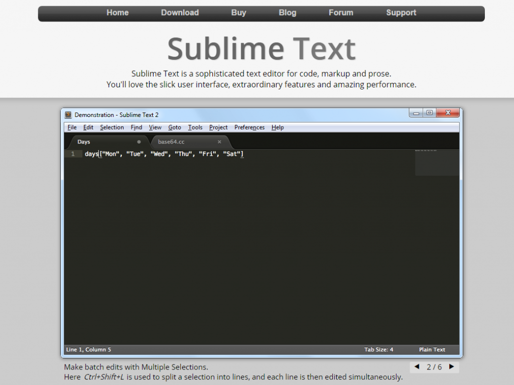Visit the Forum page
The width and height of the screenshot is (514, 385).
pos(341,13)
